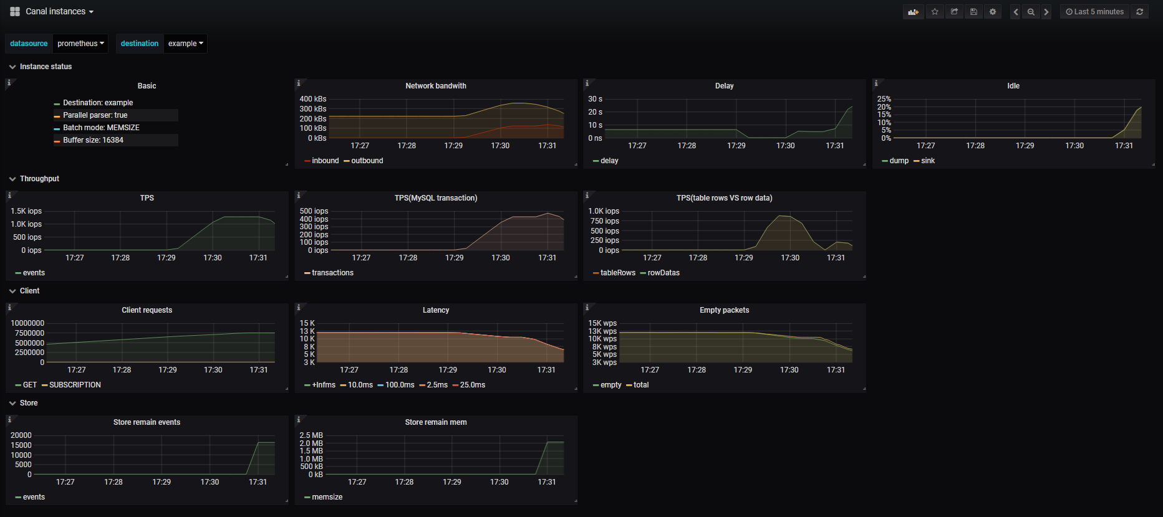Toggle transactions series legend

coord(332,273)
